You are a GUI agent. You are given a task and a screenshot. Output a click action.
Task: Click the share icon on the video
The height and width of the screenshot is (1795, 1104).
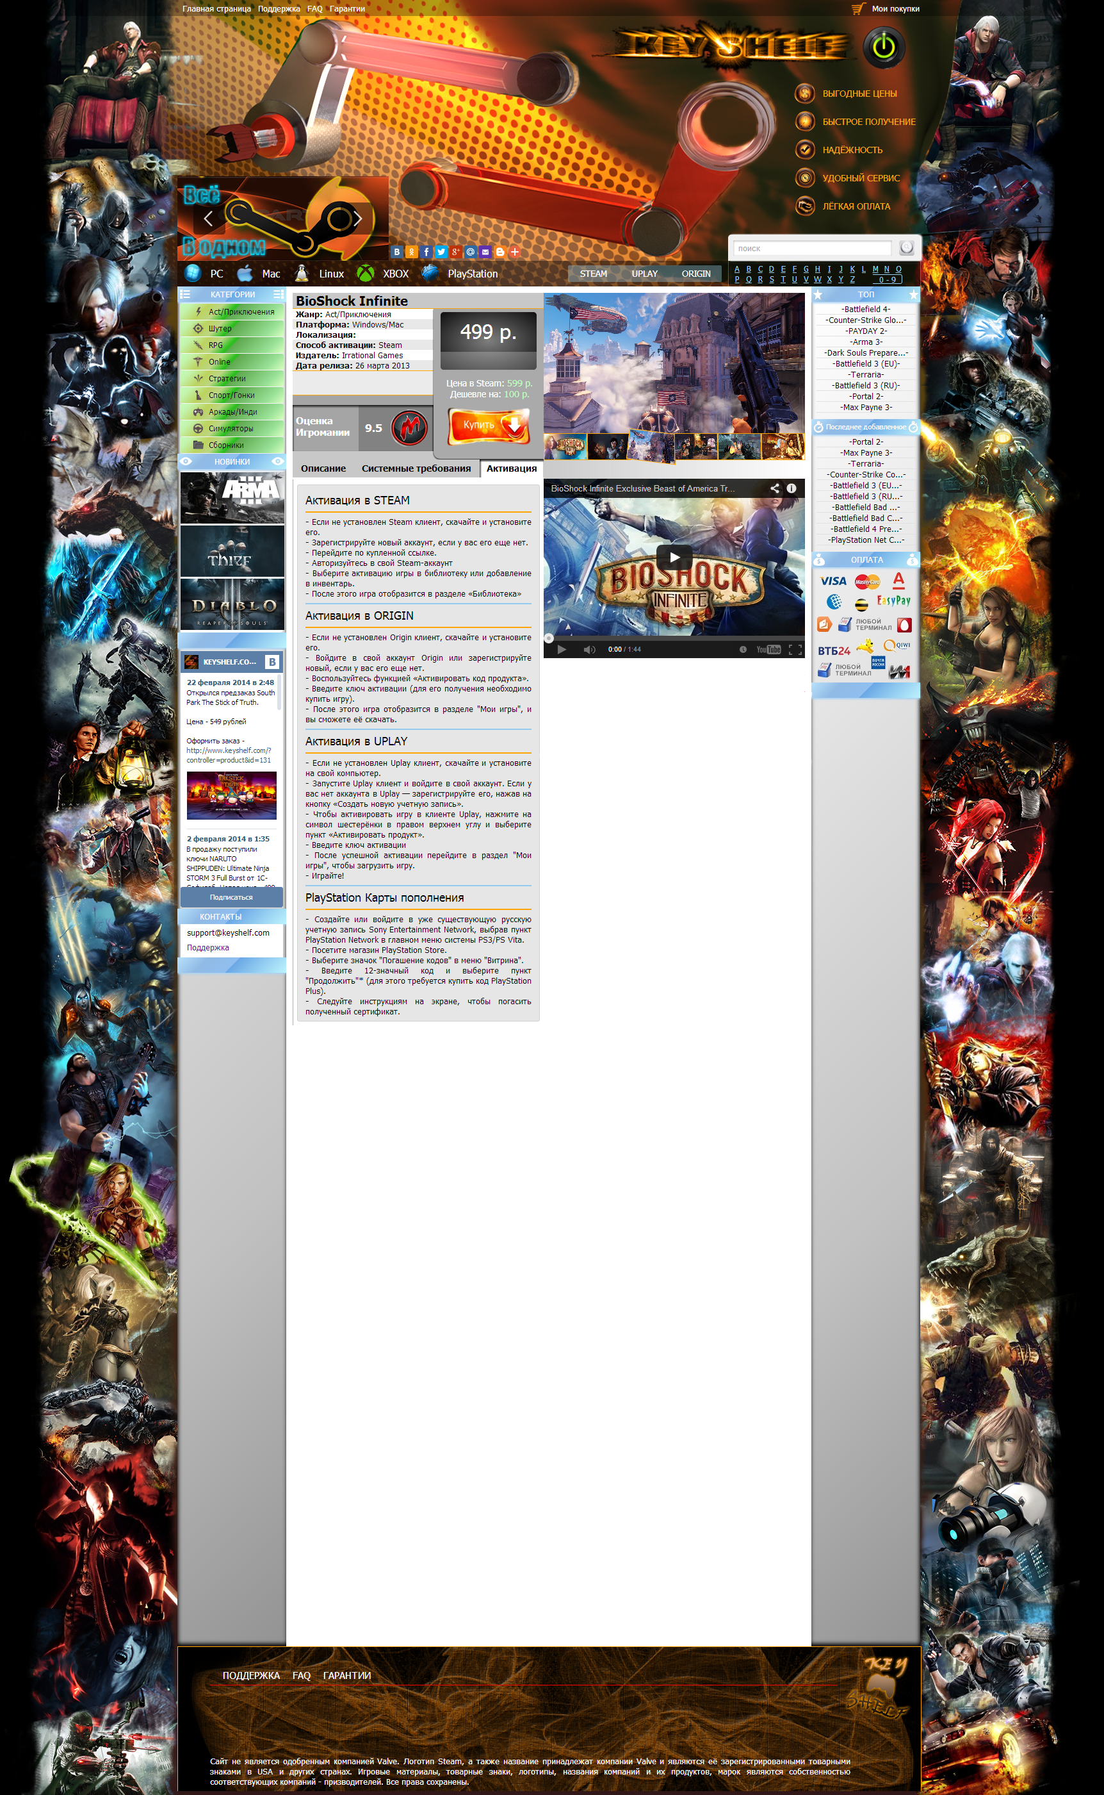pyautogui.click(x=775, y=489)
